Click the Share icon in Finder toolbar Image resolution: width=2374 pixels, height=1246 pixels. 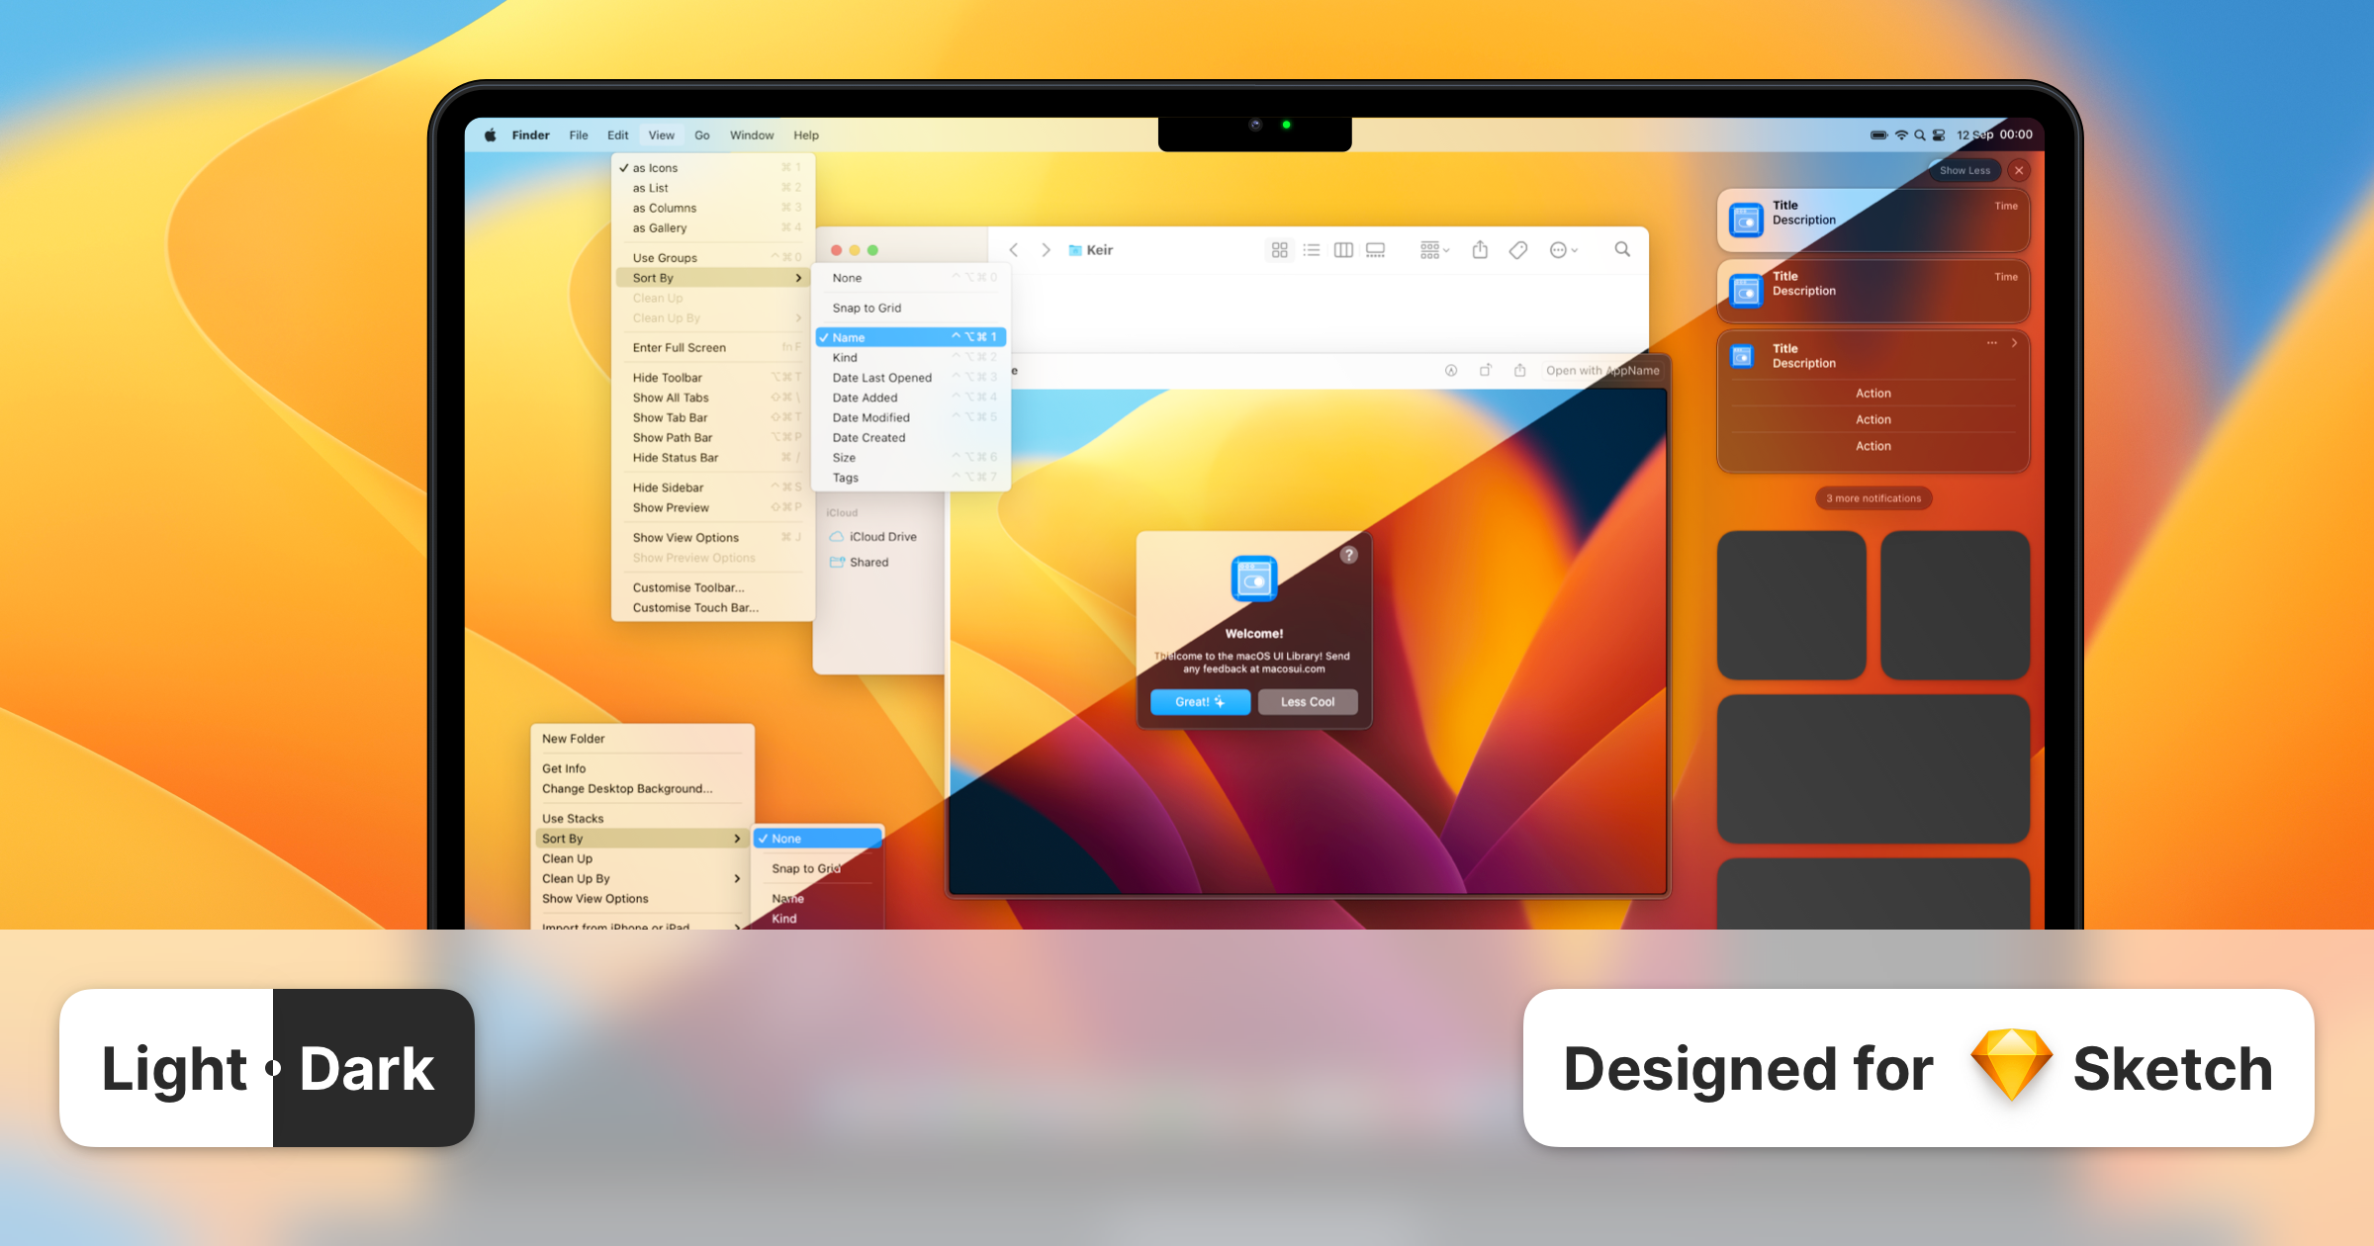(x=1480, y=250)
